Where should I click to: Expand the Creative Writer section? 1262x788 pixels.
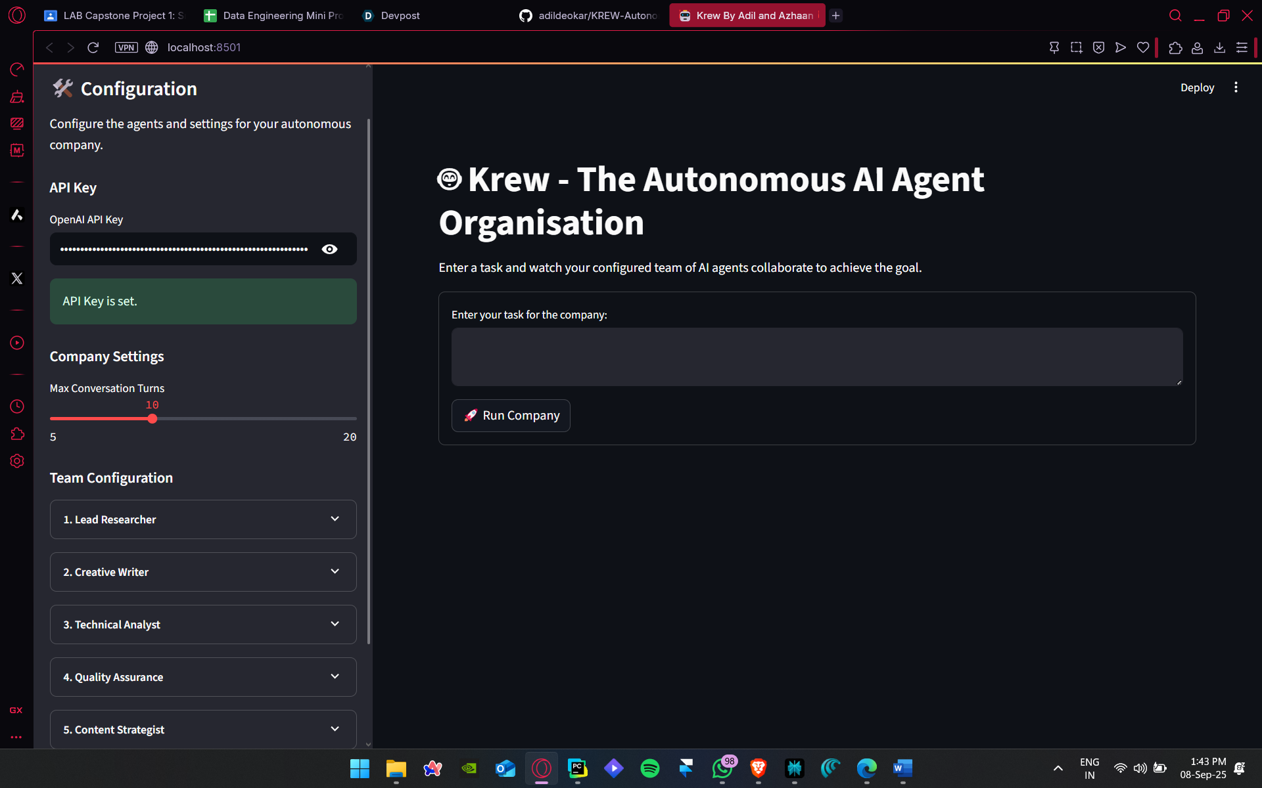[203, 572]
